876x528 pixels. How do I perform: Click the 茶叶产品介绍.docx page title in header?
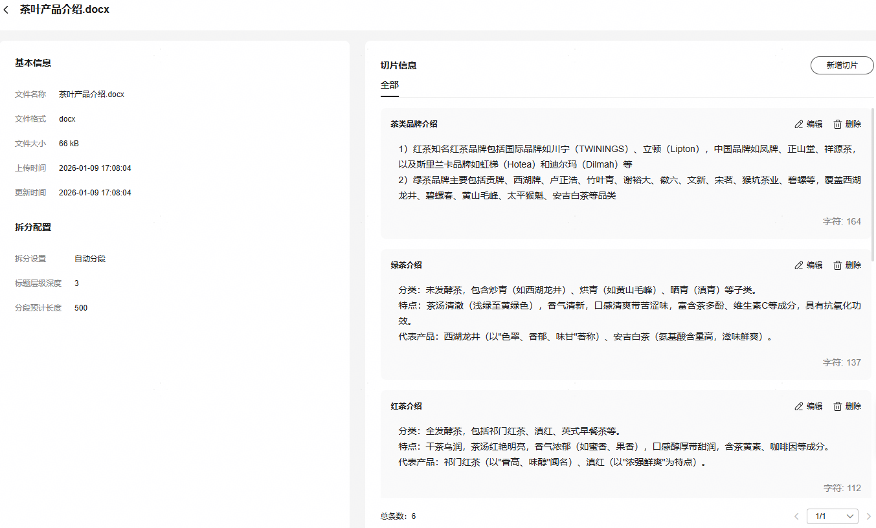click(65, 10)
